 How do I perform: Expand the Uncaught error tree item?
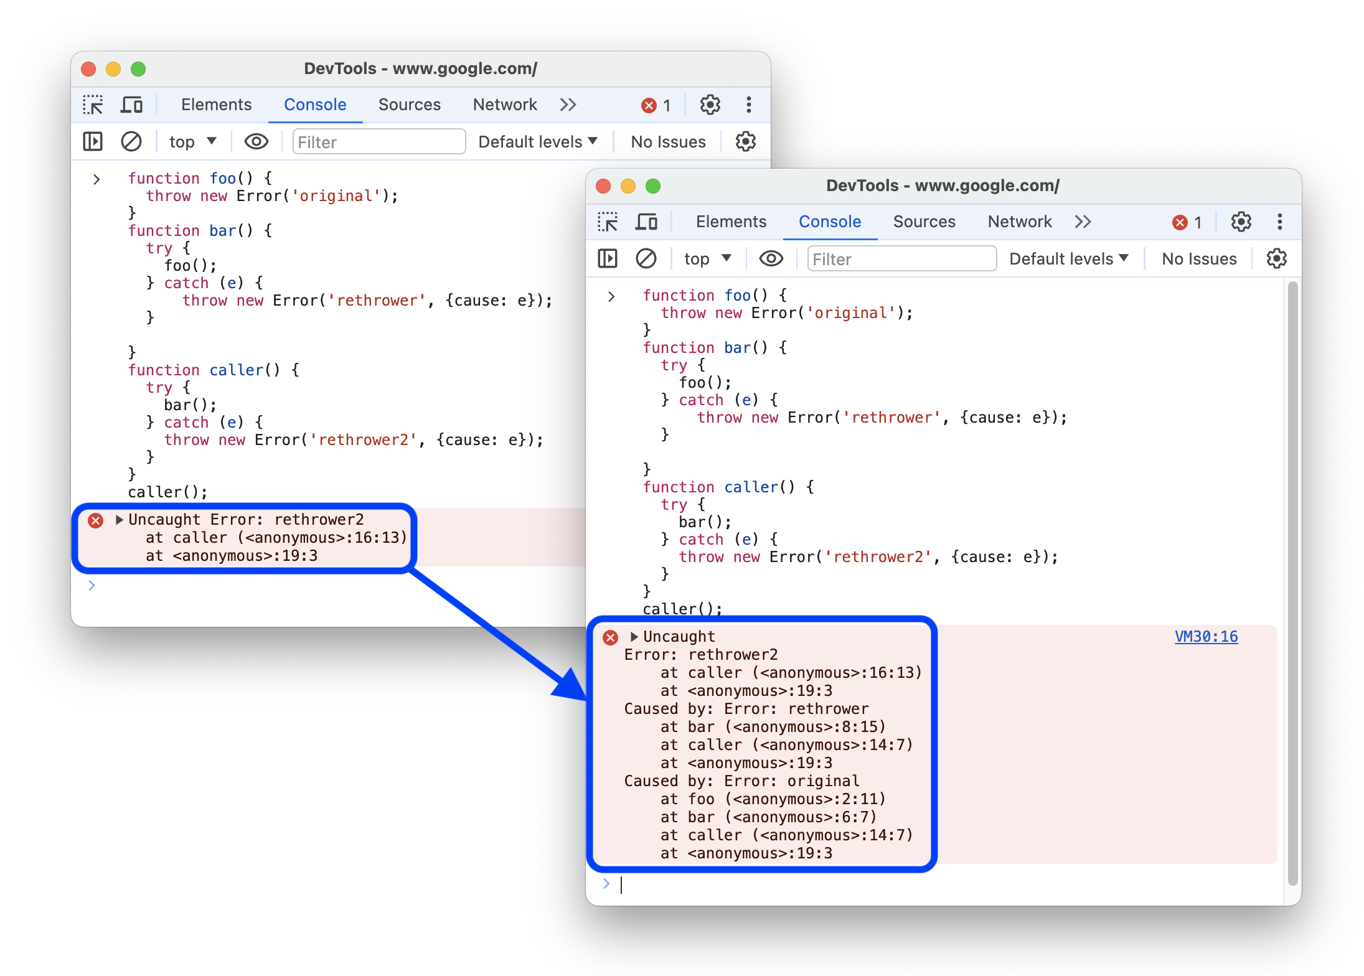[635, 636]
